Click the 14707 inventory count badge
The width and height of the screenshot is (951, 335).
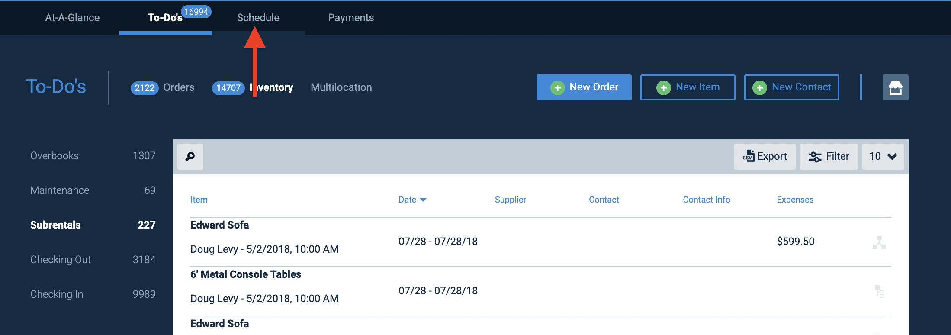click(228, 88)
